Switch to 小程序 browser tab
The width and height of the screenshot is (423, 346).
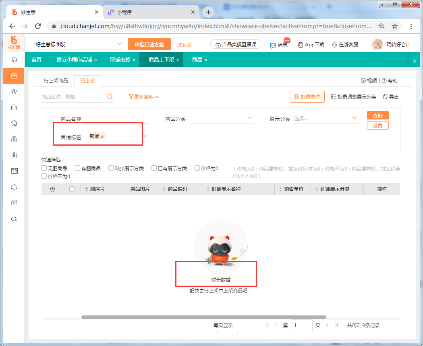(151, 12)
